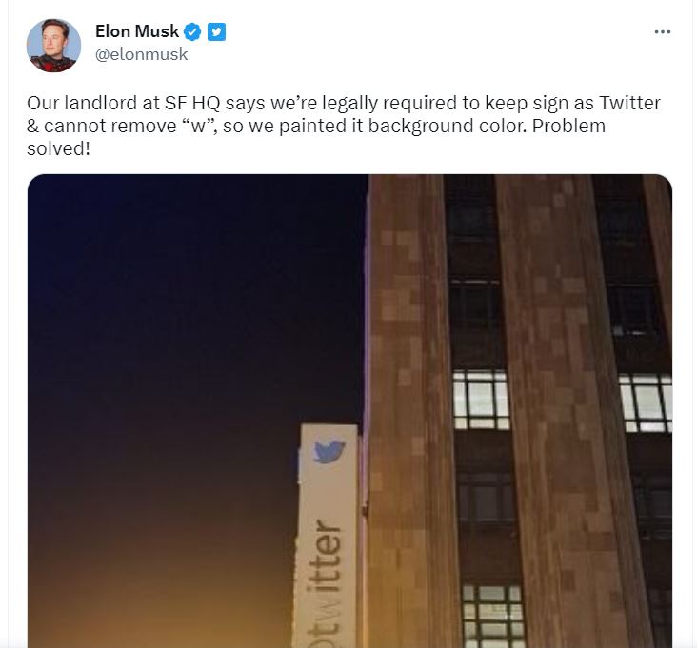
Task: Open the Elon Musk display name link
Action: pyautogui.click(x=137, y=32)
